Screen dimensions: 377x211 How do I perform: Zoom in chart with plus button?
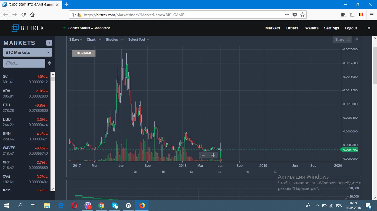213,155
